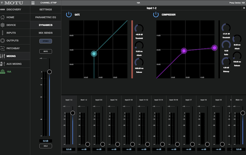This screenshot has width=246, height=155.
Task: Open the Settings tab
Action: click(x=46, y=9)
